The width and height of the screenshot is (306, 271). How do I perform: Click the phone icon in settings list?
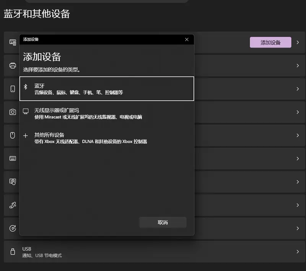(x=13, y=89)
